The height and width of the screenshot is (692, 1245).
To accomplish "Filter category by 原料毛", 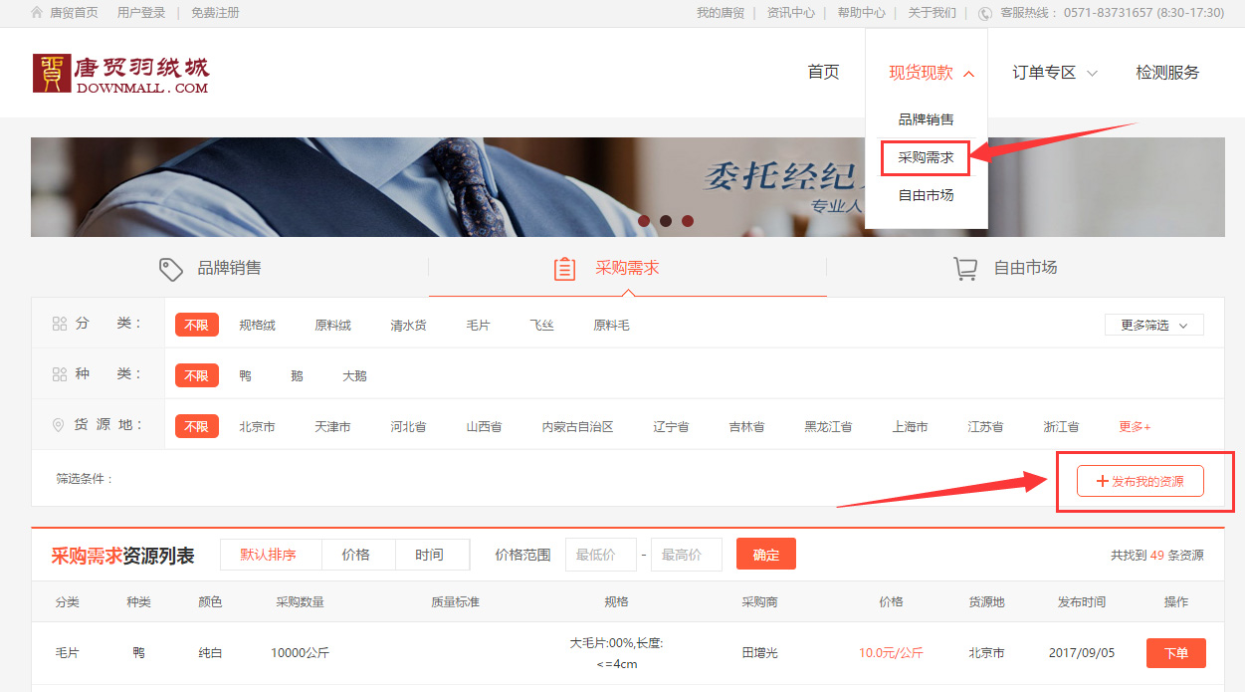I will [611, 325].
